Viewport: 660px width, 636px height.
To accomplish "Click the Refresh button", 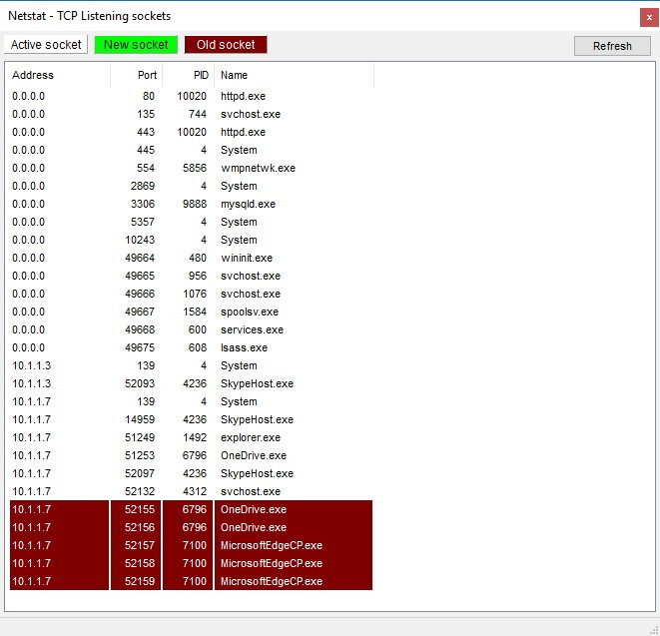I will 612,46.
